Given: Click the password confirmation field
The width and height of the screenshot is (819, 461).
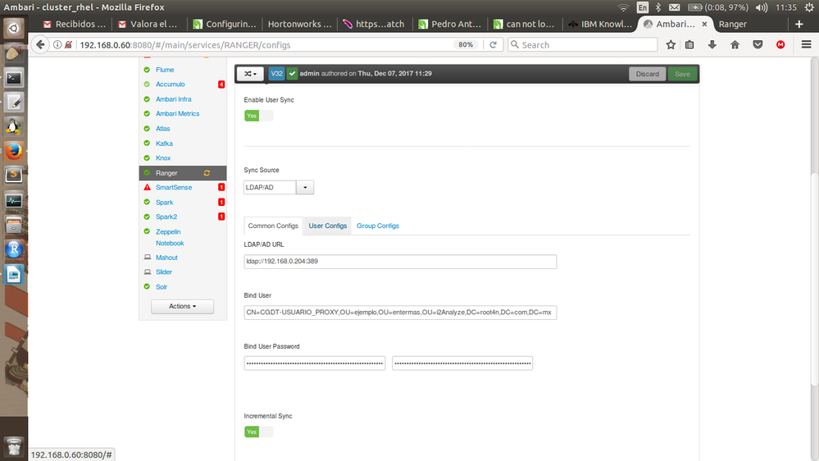Looking at the screenshot, I should click(x=462, y=363).
